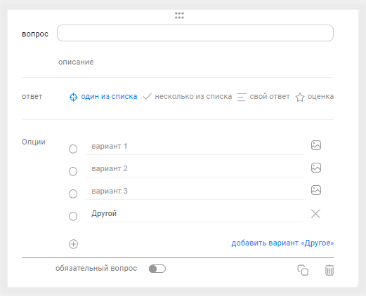
Task: Duplicate the question with copy icon
Action: click(x=303, y=270)
